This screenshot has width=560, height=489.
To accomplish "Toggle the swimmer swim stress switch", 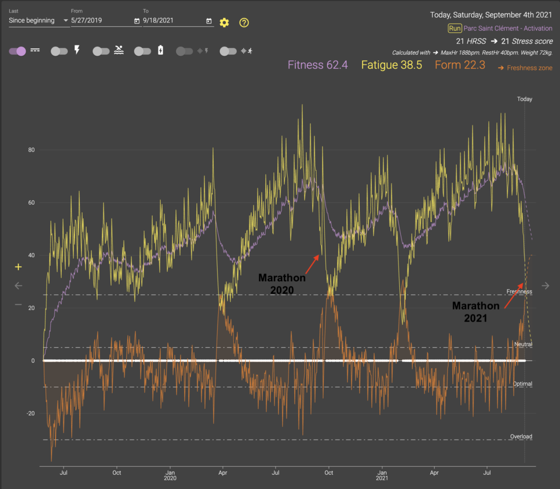I will pos(101,51).
